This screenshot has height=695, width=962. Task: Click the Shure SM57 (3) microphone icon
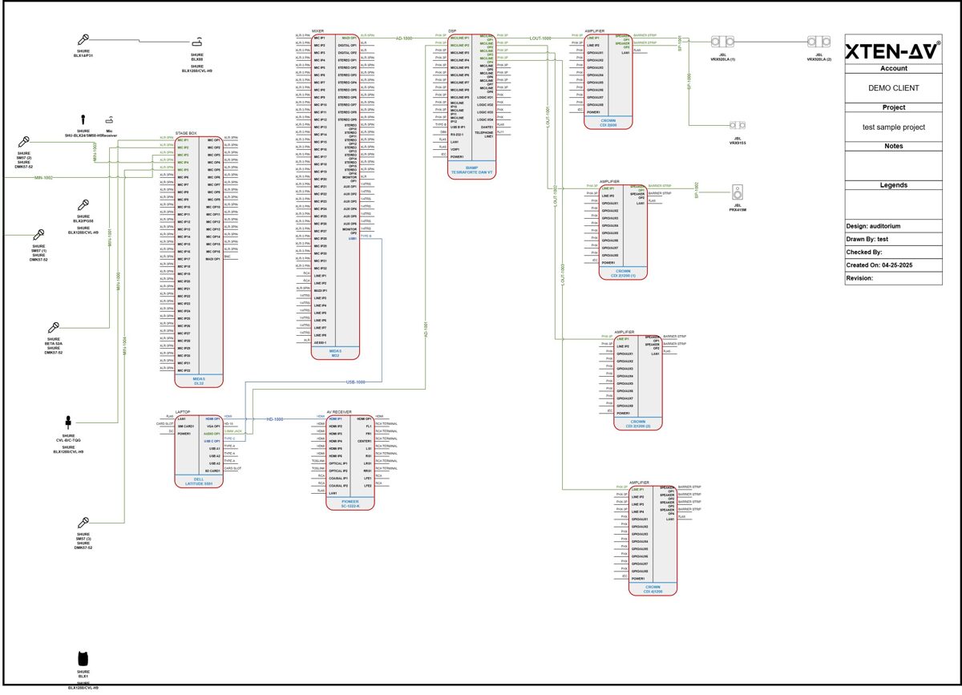(83, 524)
